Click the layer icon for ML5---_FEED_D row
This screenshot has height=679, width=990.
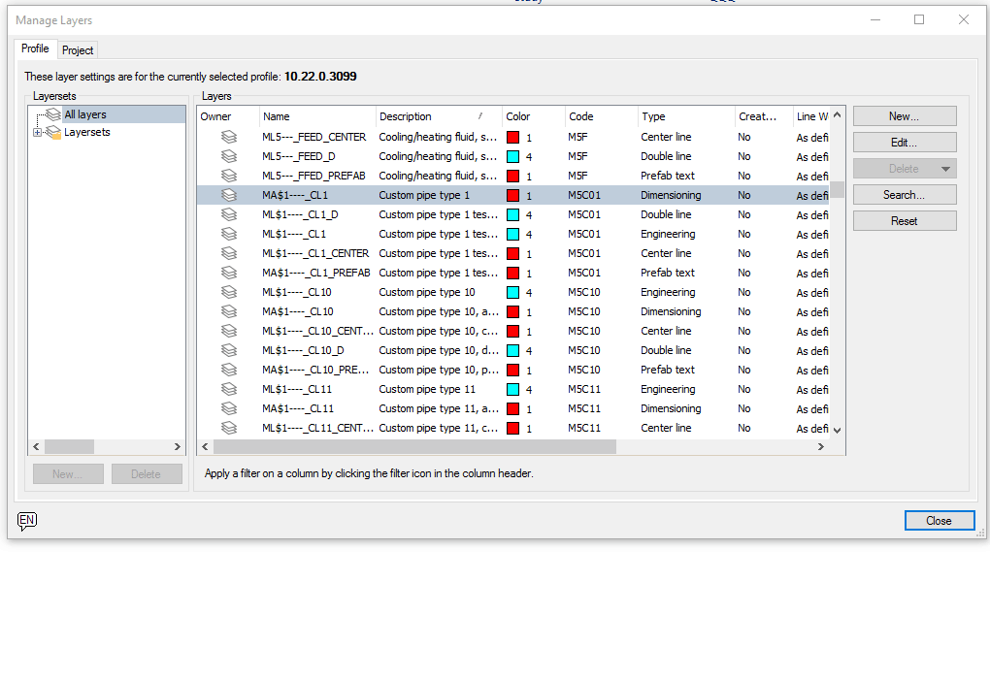[228, 156]
